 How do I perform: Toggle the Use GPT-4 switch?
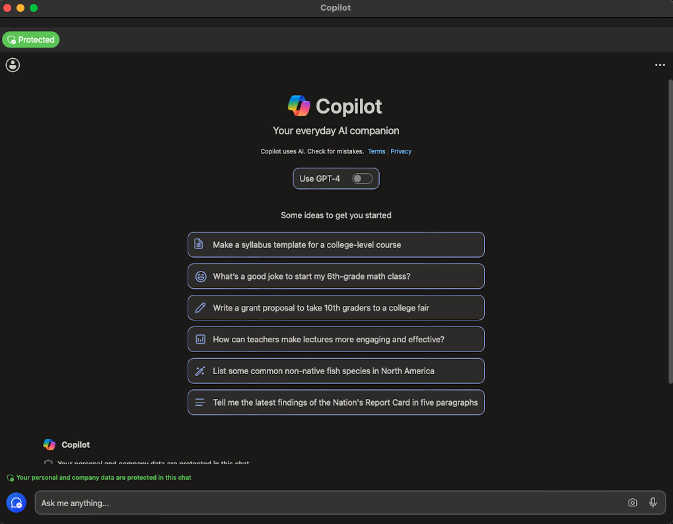361,178
